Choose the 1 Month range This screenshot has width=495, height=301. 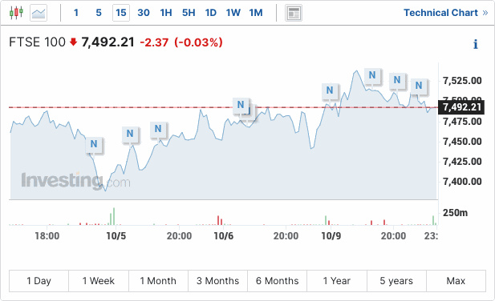[x=158, y=281]
